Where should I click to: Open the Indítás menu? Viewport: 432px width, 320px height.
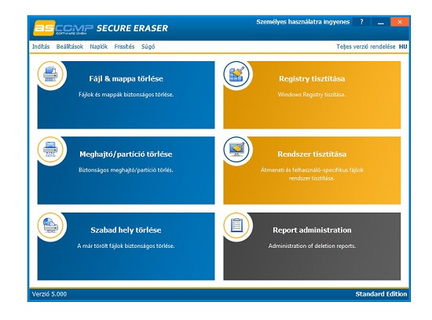pyautogui.click(x=41, y=46)
